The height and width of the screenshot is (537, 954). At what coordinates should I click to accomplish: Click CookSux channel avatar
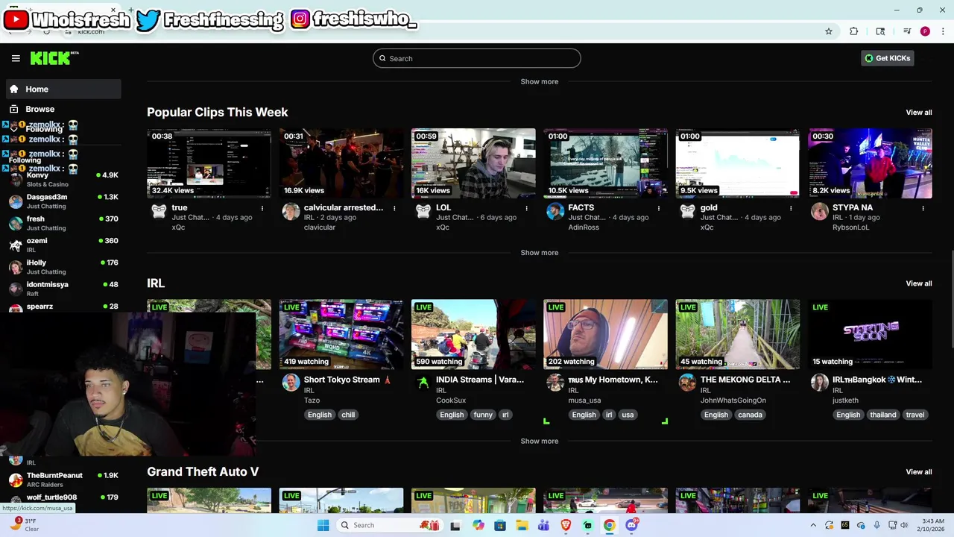tap(423, 383)
